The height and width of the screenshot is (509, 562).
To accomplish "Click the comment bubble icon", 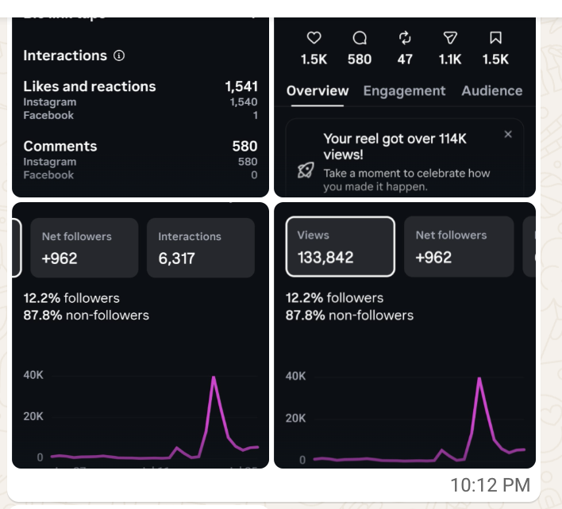I will point(360,38).
